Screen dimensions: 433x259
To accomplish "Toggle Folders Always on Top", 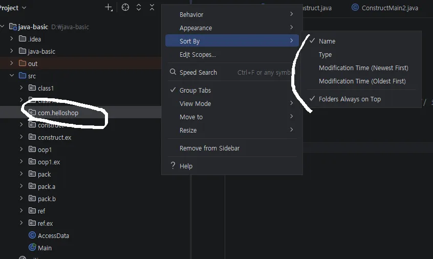I will (350, 99).
